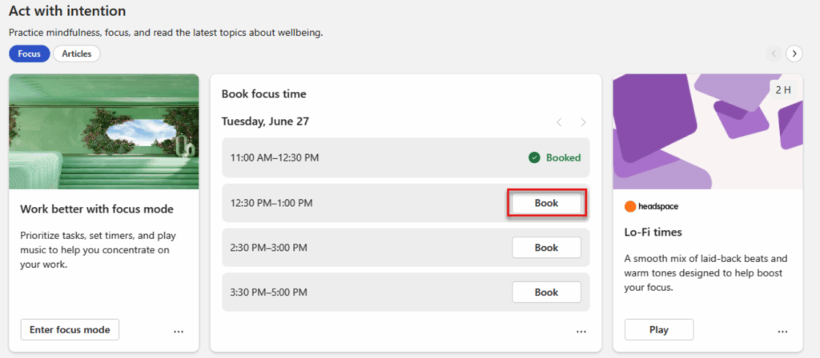This screenshot has height=358, width=820.
Task: Switch to the Focus tab
Action: tap(30, 54)
